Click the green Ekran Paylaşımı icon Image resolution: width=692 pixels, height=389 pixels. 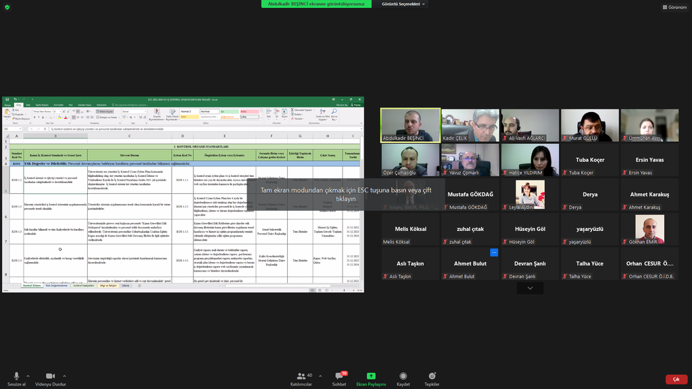tap(371, 376)
